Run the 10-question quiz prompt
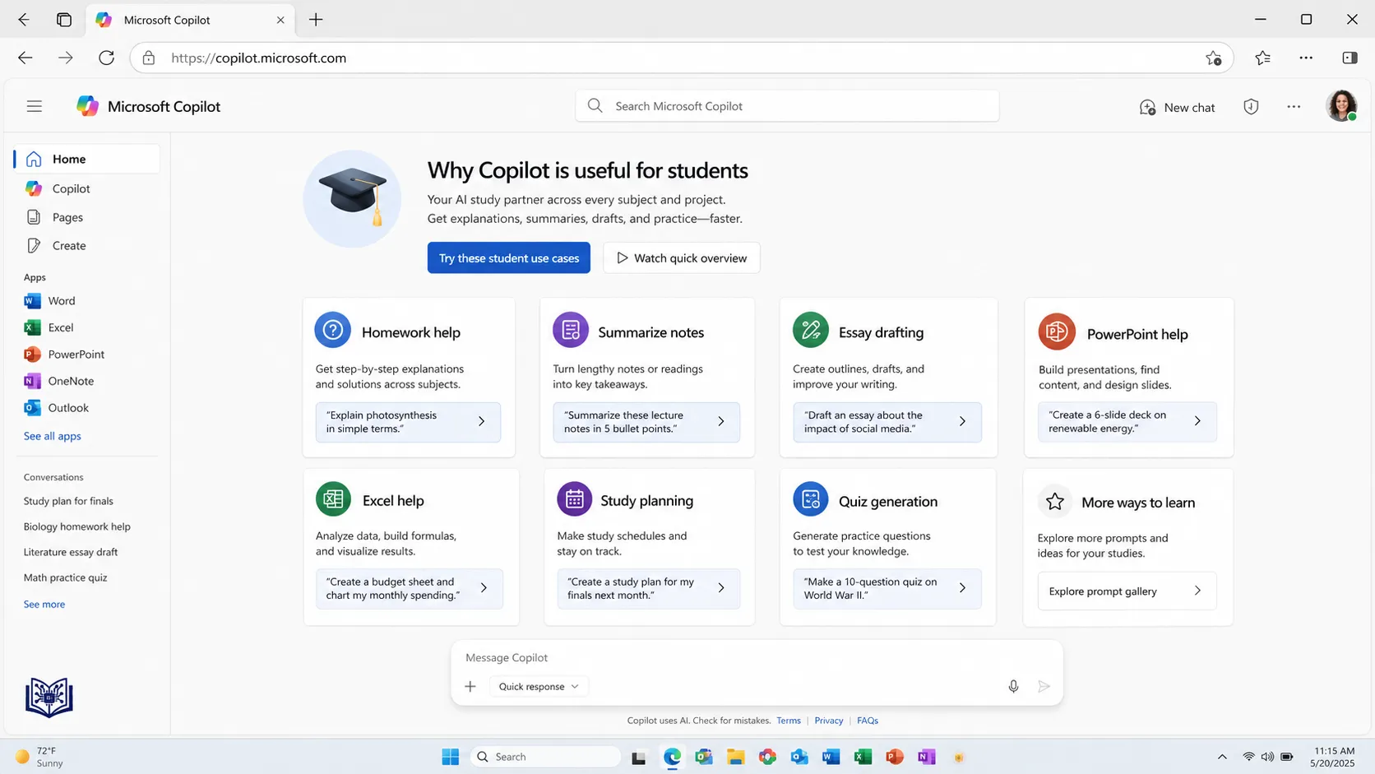This screenshot has width=1375, height=774. 887,588
